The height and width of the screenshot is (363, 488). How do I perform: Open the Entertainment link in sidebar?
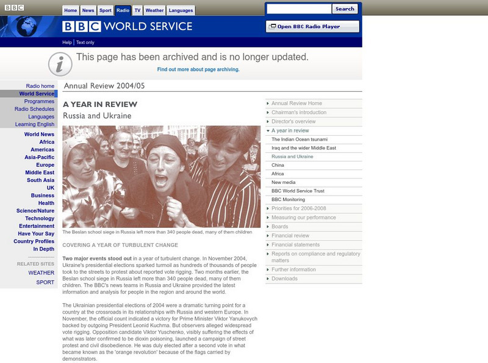tap(37, 226)
